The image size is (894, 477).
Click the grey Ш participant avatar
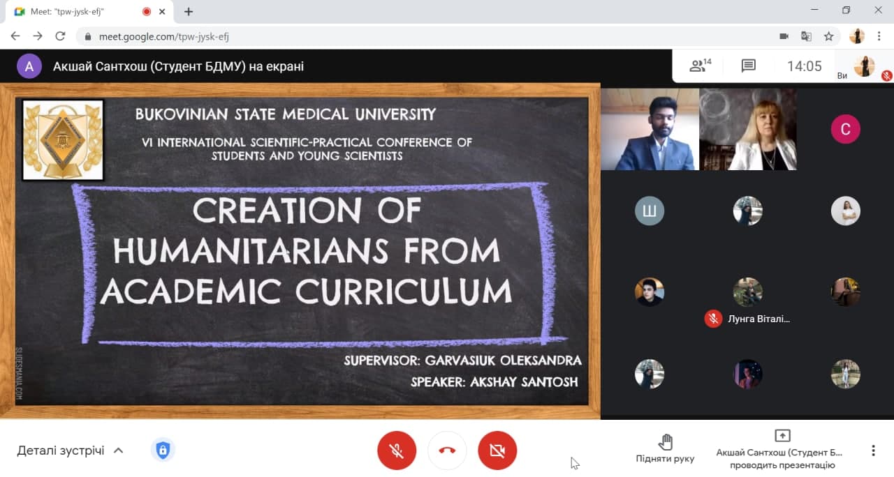650,211
